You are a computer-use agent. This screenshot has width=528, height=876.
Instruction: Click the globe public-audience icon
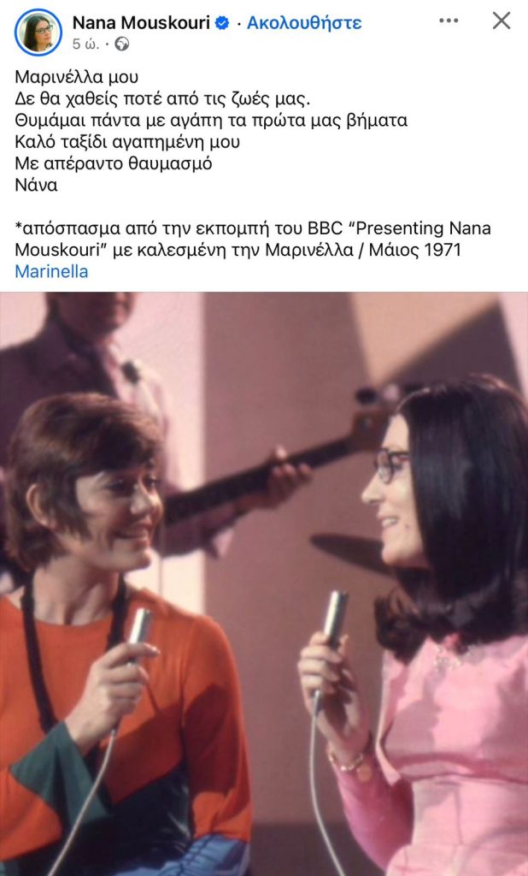121,44
